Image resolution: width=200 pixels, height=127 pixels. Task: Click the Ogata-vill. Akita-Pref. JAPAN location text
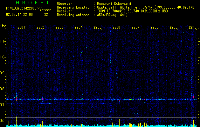pyautogui.click(x=146, y=7)
